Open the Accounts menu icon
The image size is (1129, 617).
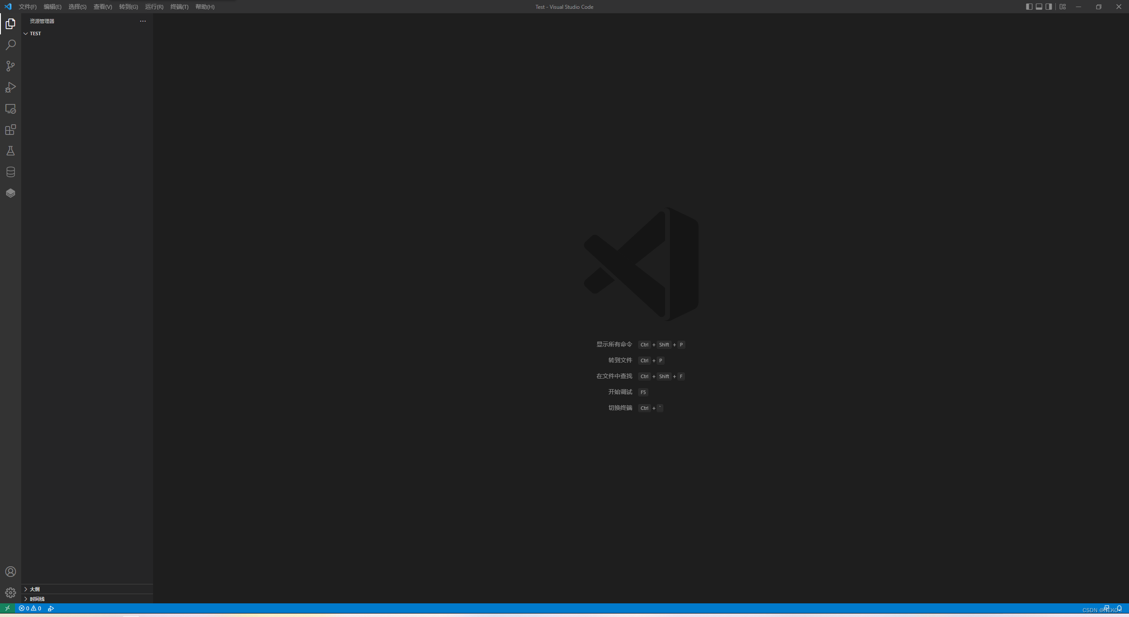(x=11, y=572)
